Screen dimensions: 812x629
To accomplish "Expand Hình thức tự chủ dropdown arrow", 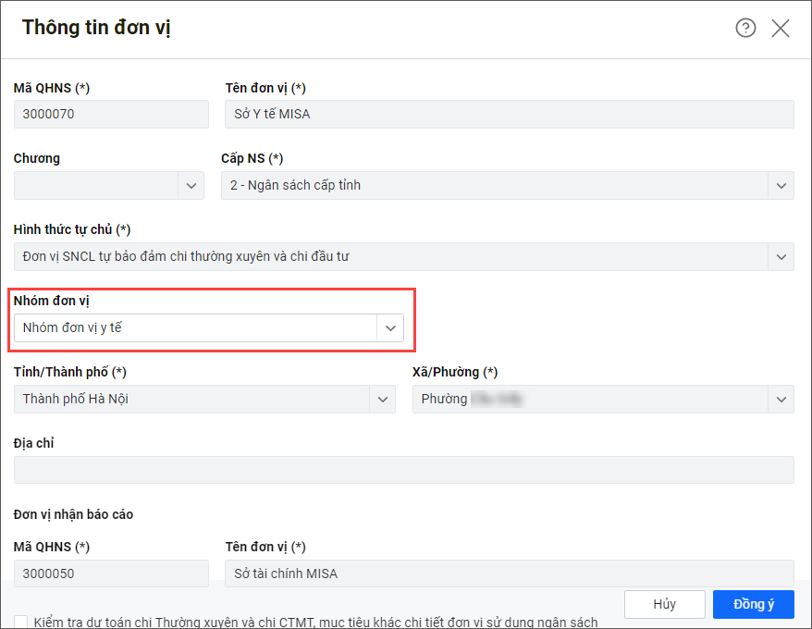I will [781, 256].
